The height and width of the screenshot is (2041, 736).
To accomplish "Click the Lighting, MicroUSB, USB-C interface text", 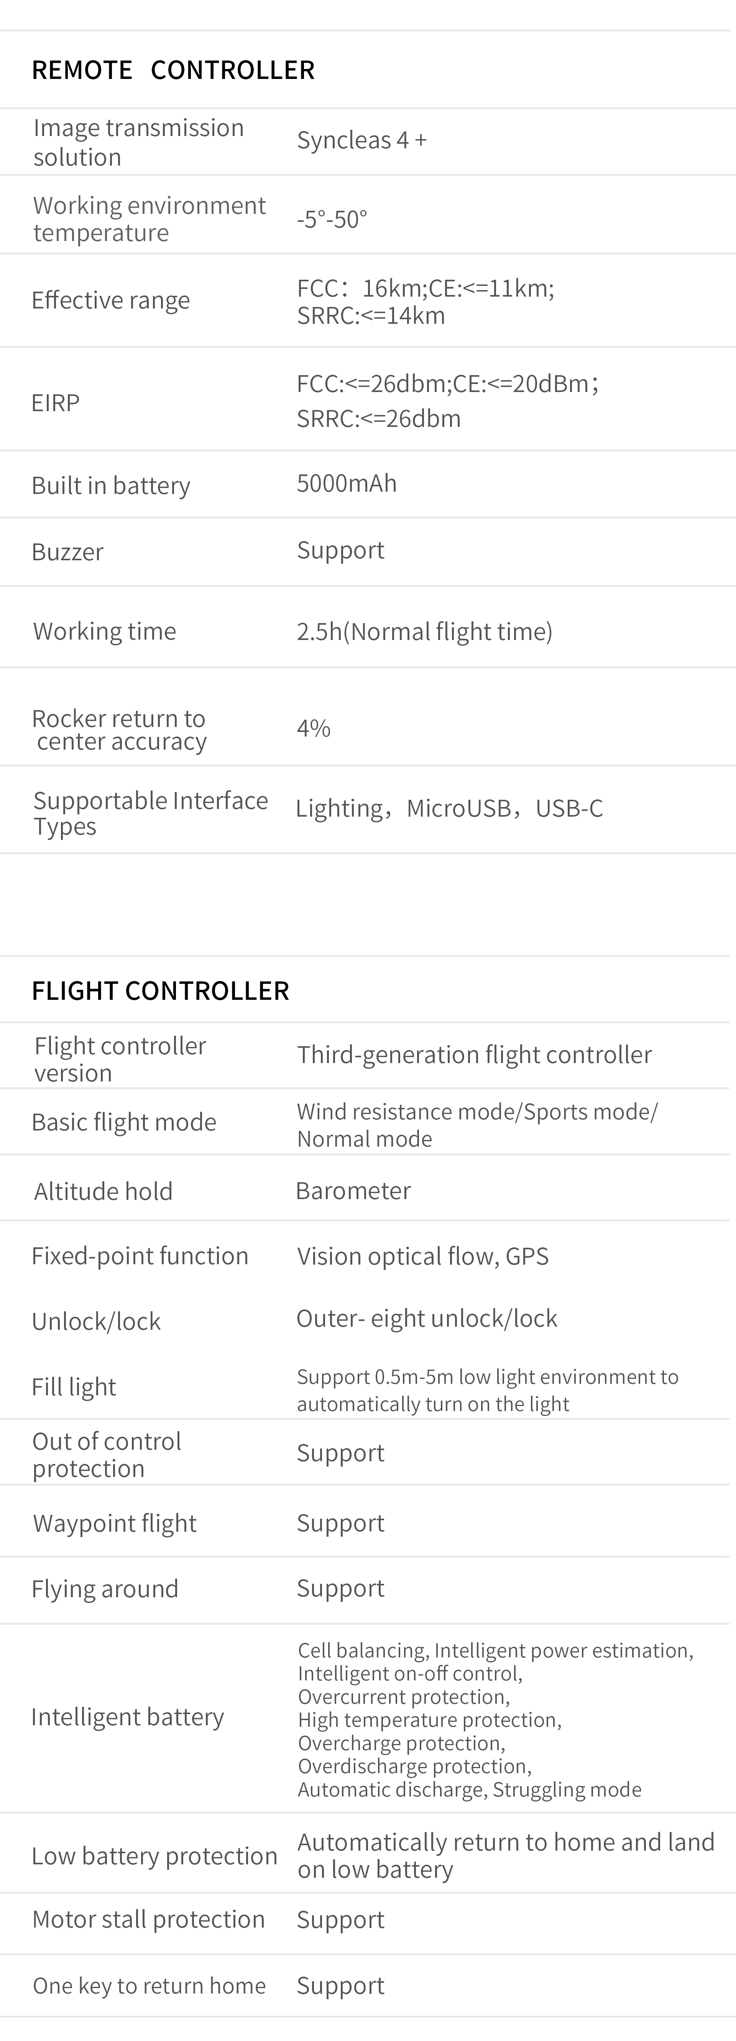I will pyautogui.click(x=449, y=808).
